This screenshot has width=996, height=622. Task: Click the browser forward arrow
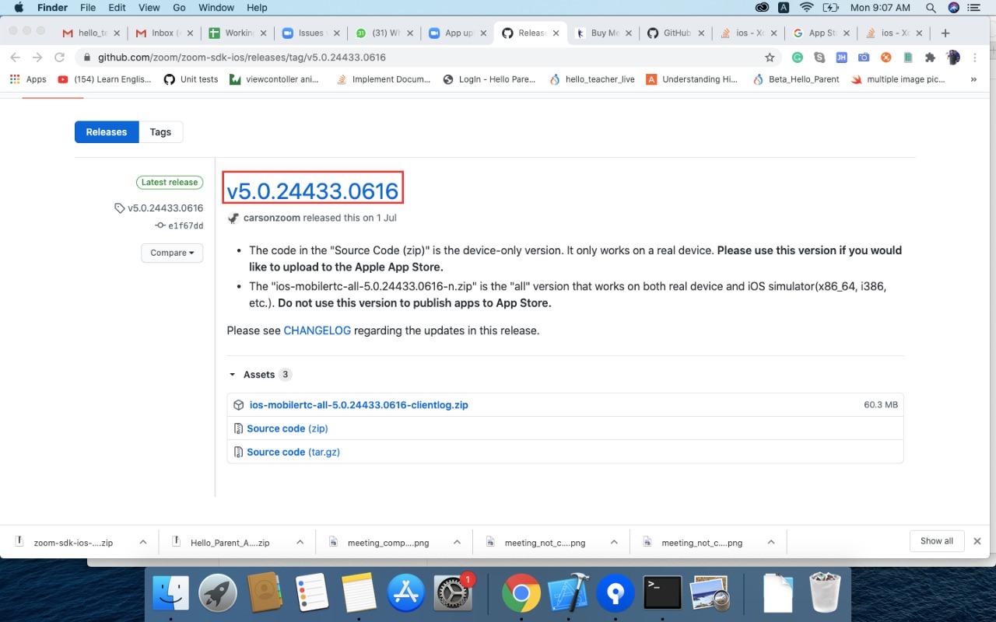(37, 57)
